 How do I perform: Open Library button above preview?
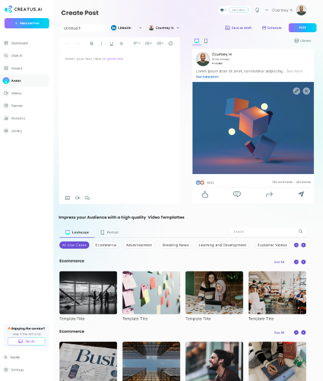(302, 41)
